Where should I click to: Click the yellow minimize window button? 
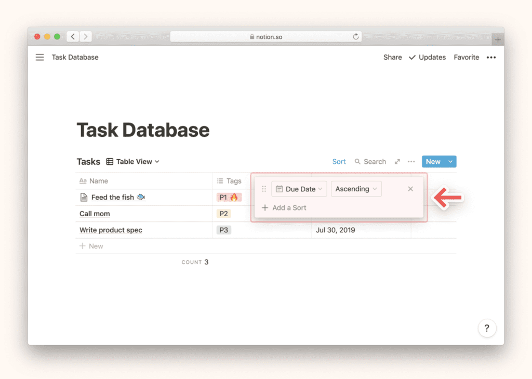(x=47, y=37)
